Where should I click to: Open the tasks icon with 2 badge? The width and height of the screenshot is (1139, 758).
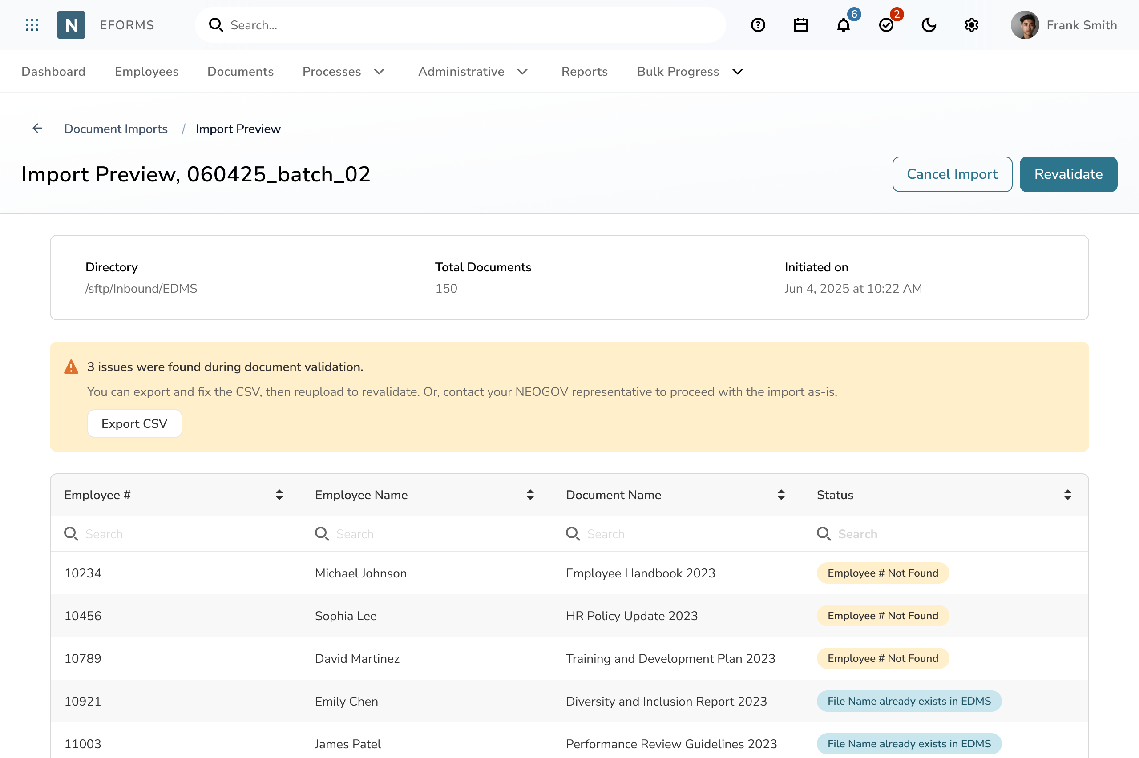tap(886, 24)
